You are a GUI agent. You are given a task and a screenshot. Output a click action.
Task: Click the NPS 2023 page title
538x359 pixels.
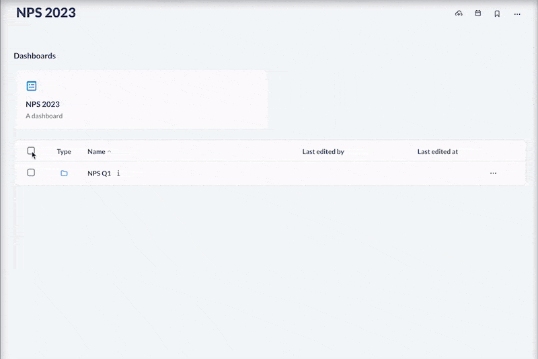[46, 13]
